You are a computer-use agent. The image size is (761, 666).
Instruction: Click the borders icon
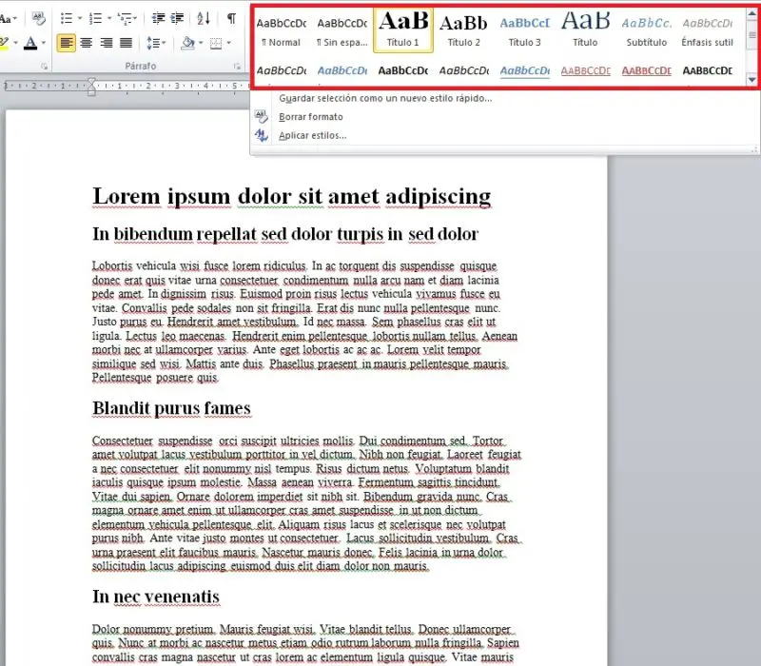click(216, 44)
